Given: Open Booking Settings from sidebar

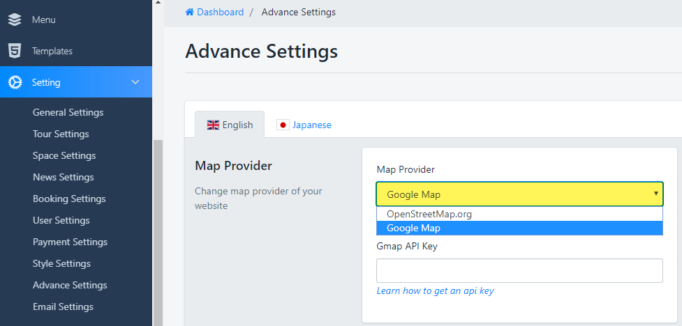Looking at the screenshot, I should pos(69,199).
